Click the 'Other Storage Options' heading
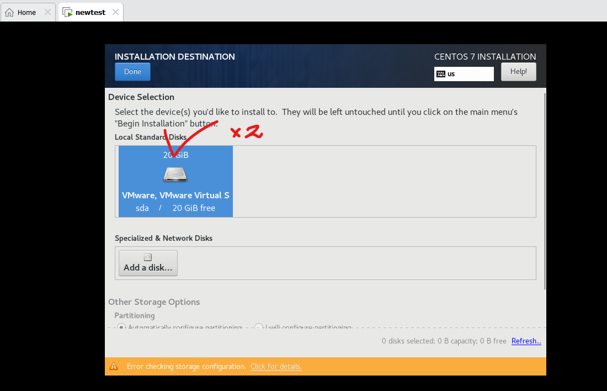607x391 pixels. 154,302
